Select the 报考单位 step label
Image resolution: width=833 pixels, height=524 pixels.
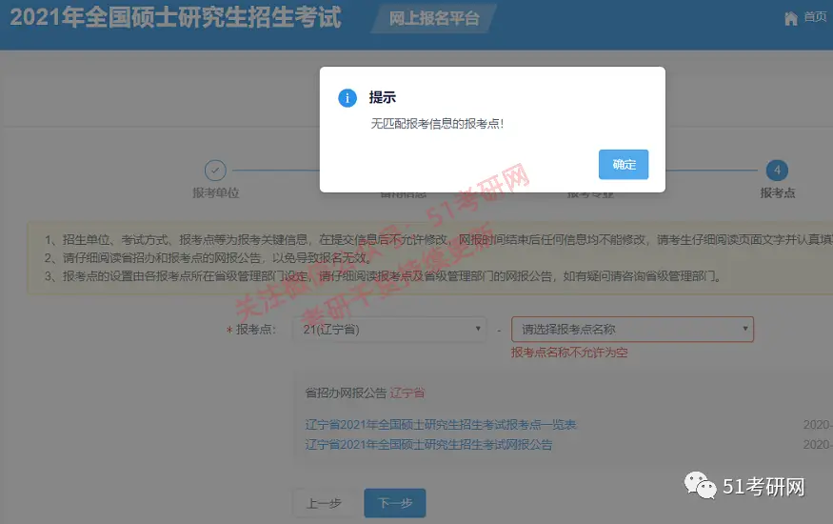pyautogui.click(x=216, y=192)
